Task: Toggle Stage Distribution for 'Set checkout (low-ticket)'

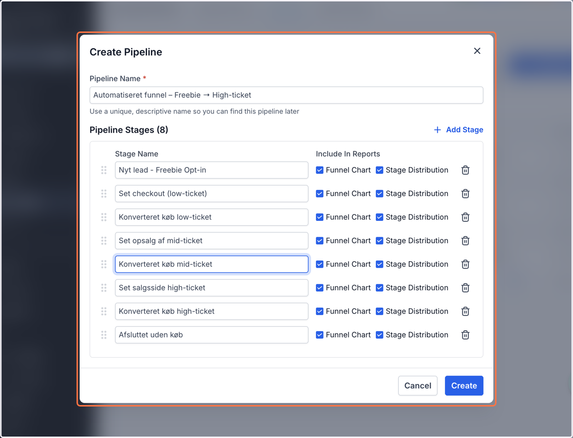Action: (x=380, y=194)
